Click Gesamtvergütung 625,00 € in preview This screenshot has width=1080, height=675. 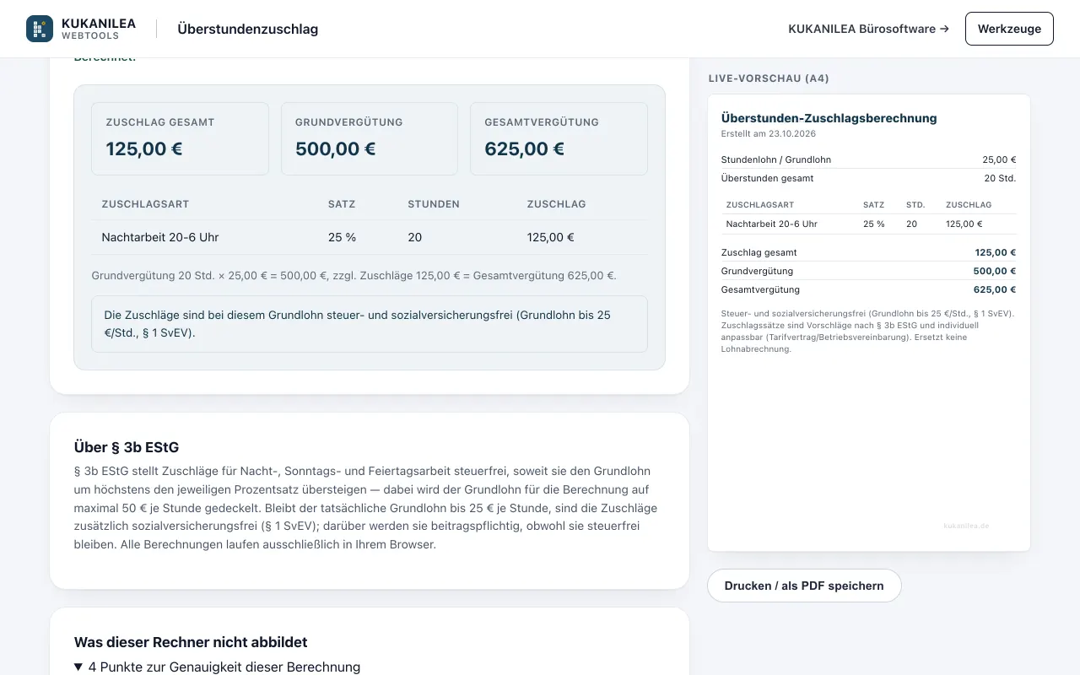[x=868, y=289]
